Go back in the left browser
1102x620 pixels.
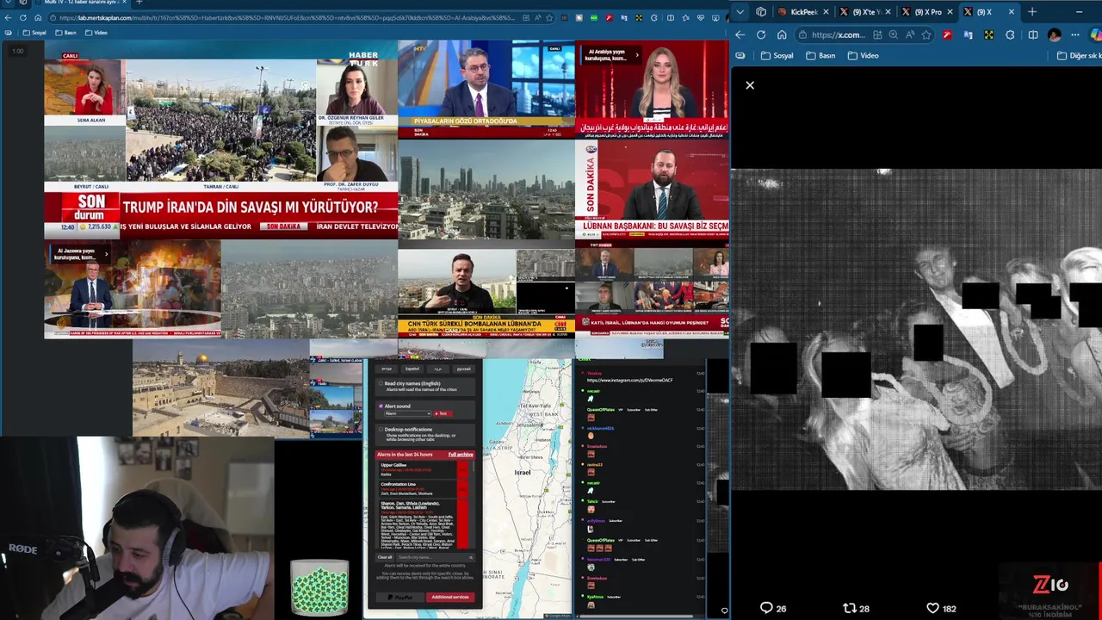click(8, 17)
